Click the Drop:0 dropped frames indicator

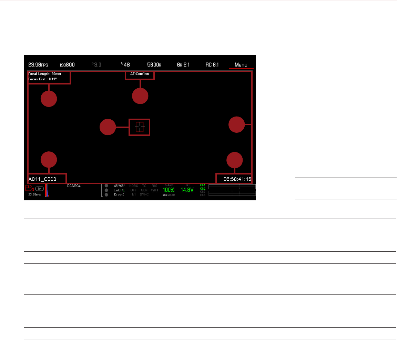coord(119,194)
